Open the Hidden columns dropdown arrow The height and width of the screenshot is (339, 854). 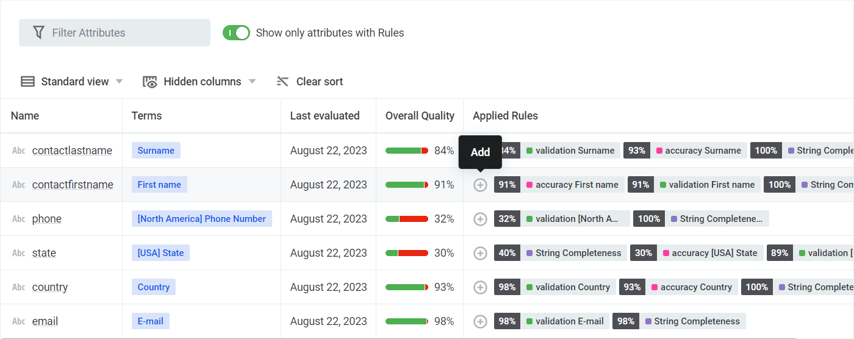252,82
